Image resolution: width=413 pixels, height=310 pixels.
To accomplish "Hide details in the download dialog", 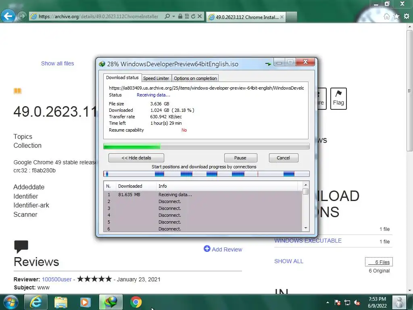I will tap(136, 158).
